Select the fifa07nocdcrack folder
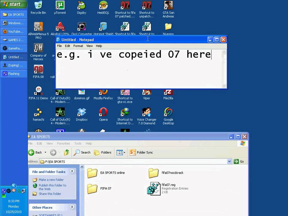This screenshot has width=288, height=216. 166,173
